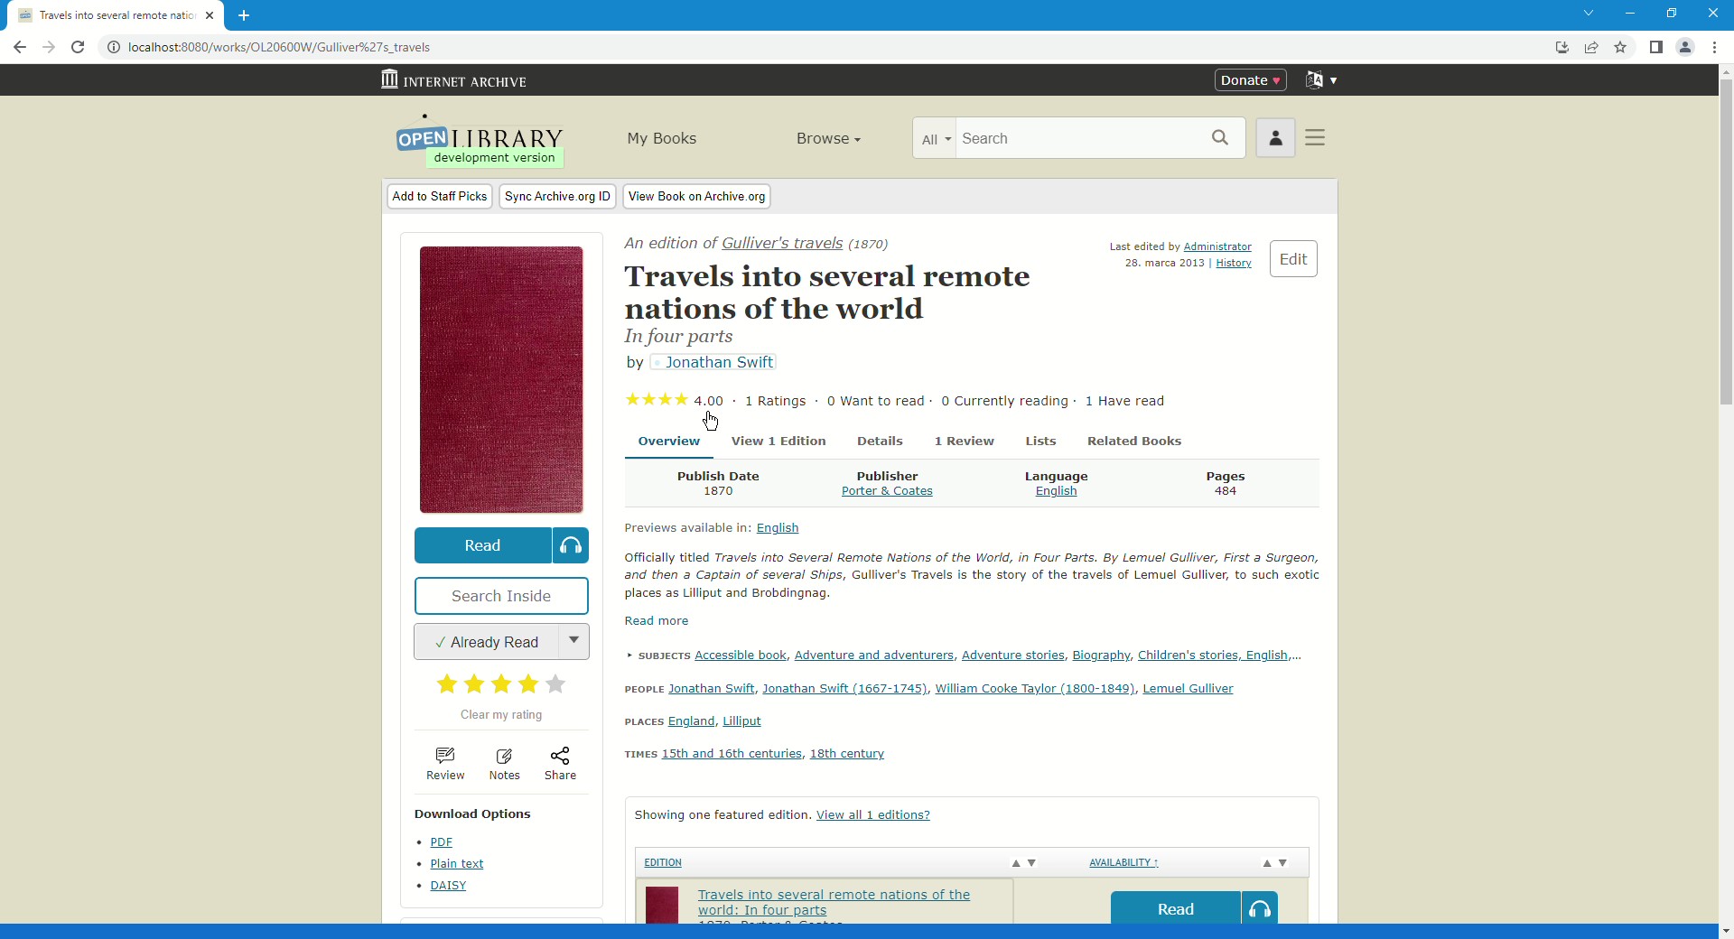1734x939 pixels.
Task: Open the account person icon
Action: pyautogui.click(x=1275, y=138)
